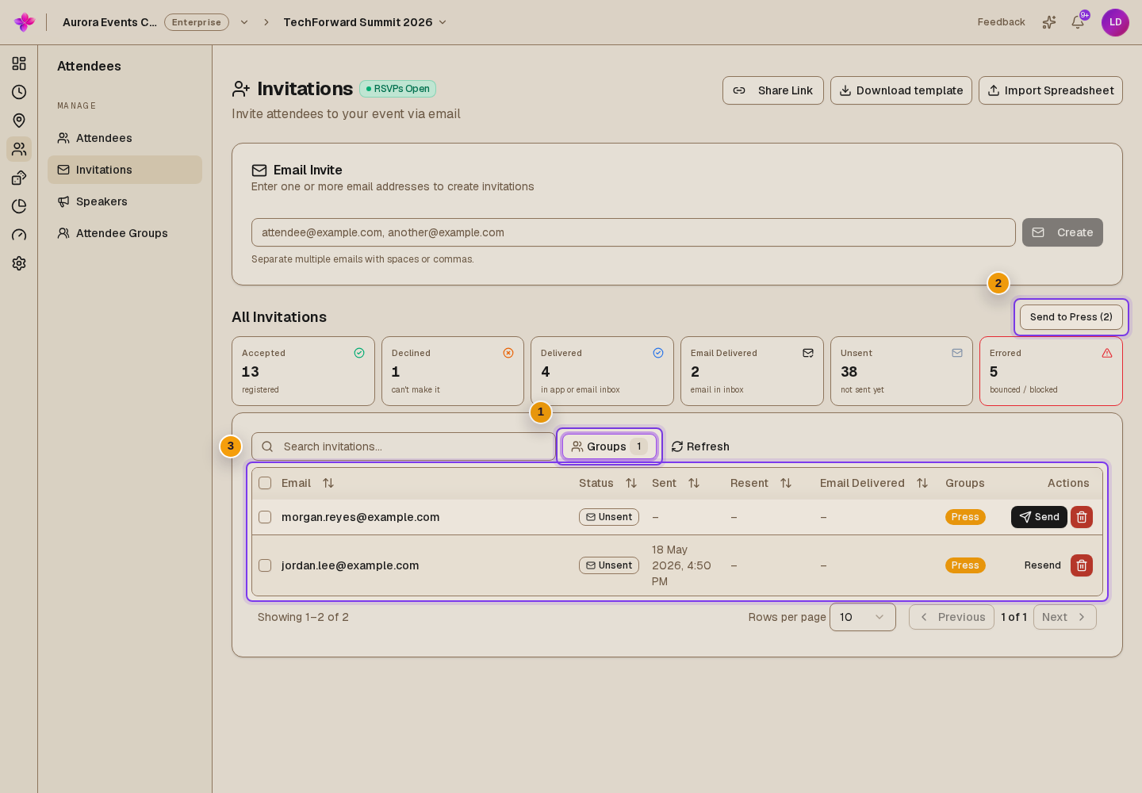Focus the email addresses input field
This screenshot has height=793, width=1142.
(x=634, y=232)
